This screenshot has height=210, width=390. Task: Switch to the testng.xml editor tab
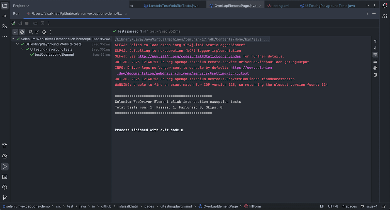[278, 6]
